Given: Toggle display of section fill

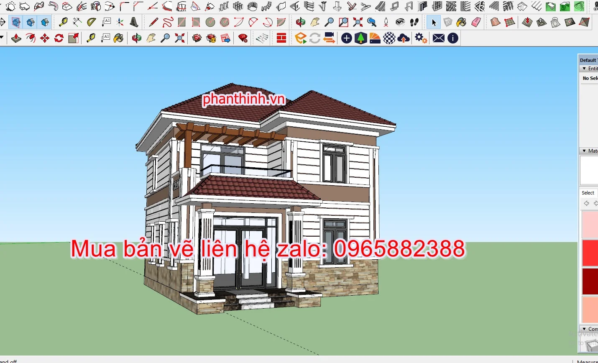Looking at the screenshot, I should coord(45,22).
